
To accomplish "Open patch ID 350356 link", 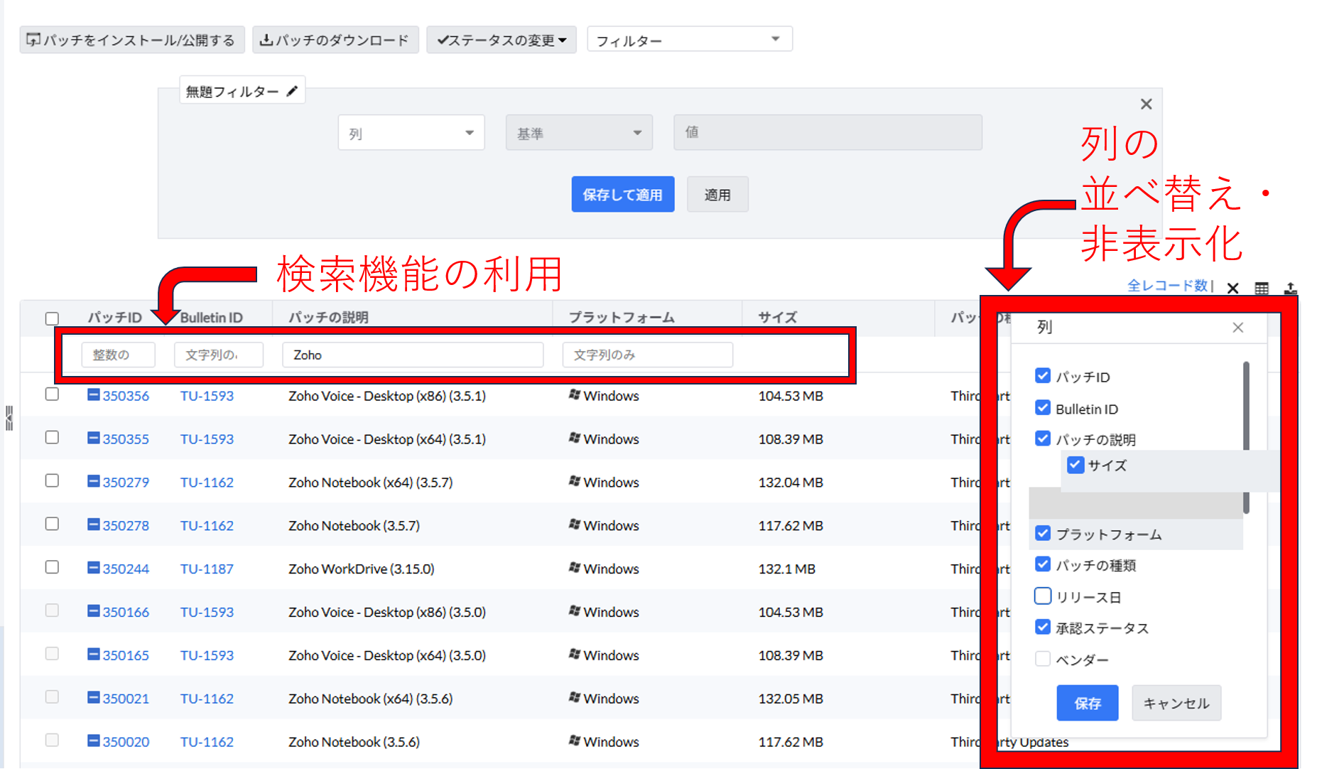I will [126, 396].
